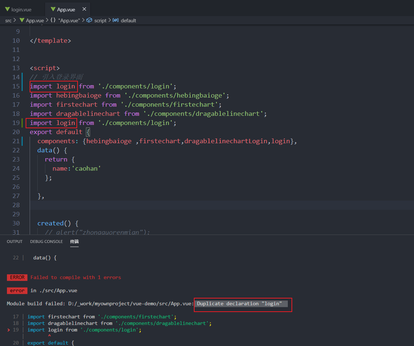The width and height of the screenshot is (414, 346).
Task: Click line number 15 in gutter
Action: point(16,86)
